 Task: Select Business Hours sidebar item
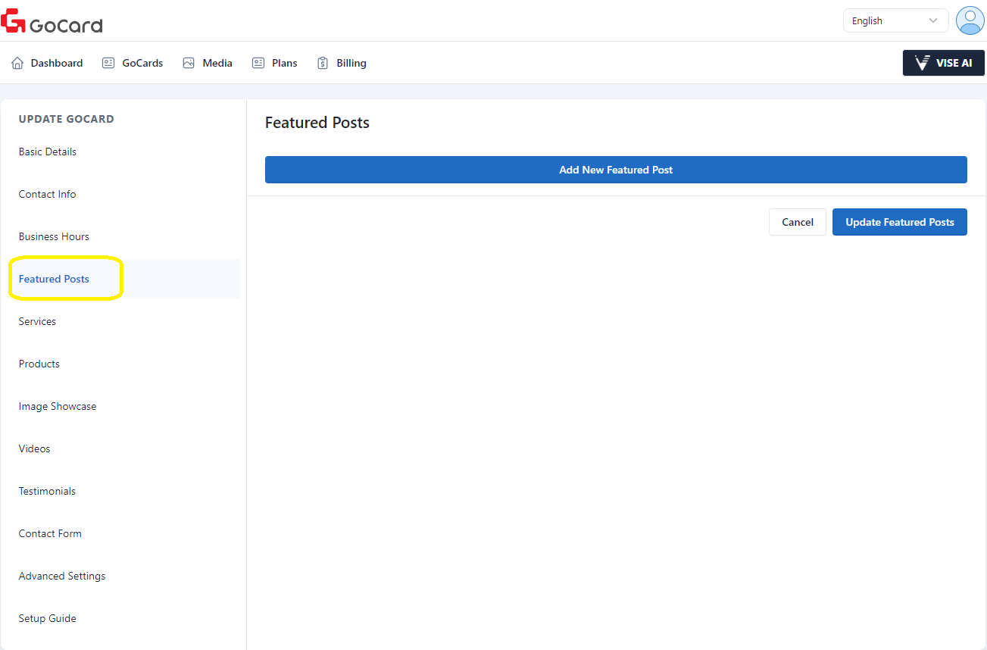[x=54, y=236]
